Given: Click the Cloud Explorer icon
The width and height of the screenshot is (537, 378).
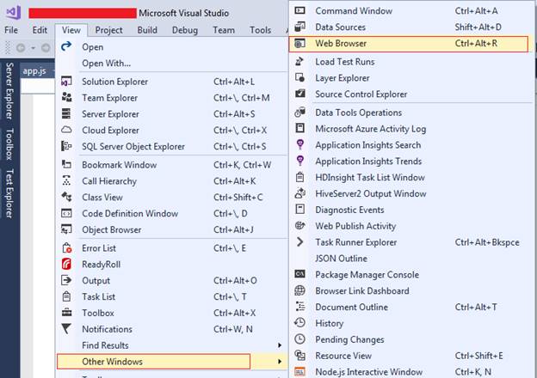Looking at the screenshot, I should pos(66,131).
